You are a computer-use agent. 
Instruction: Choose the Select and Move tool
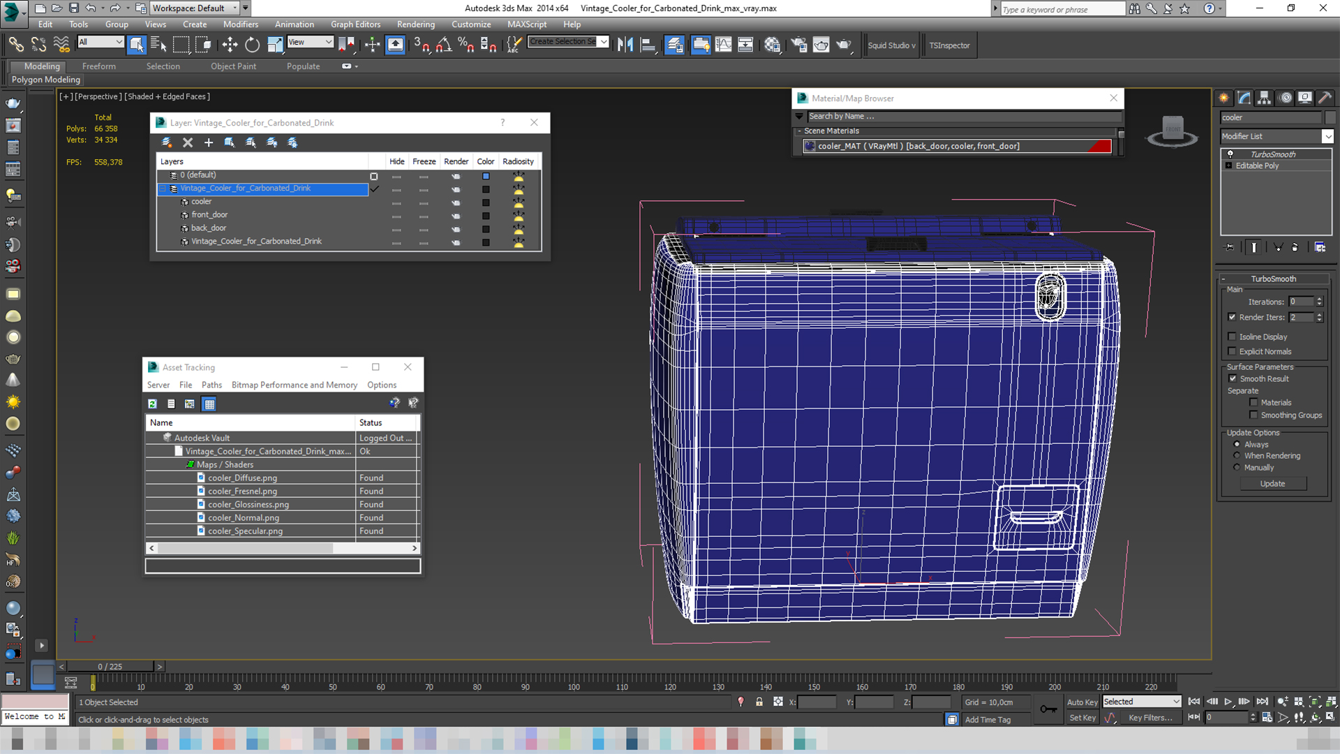(230, 45)
